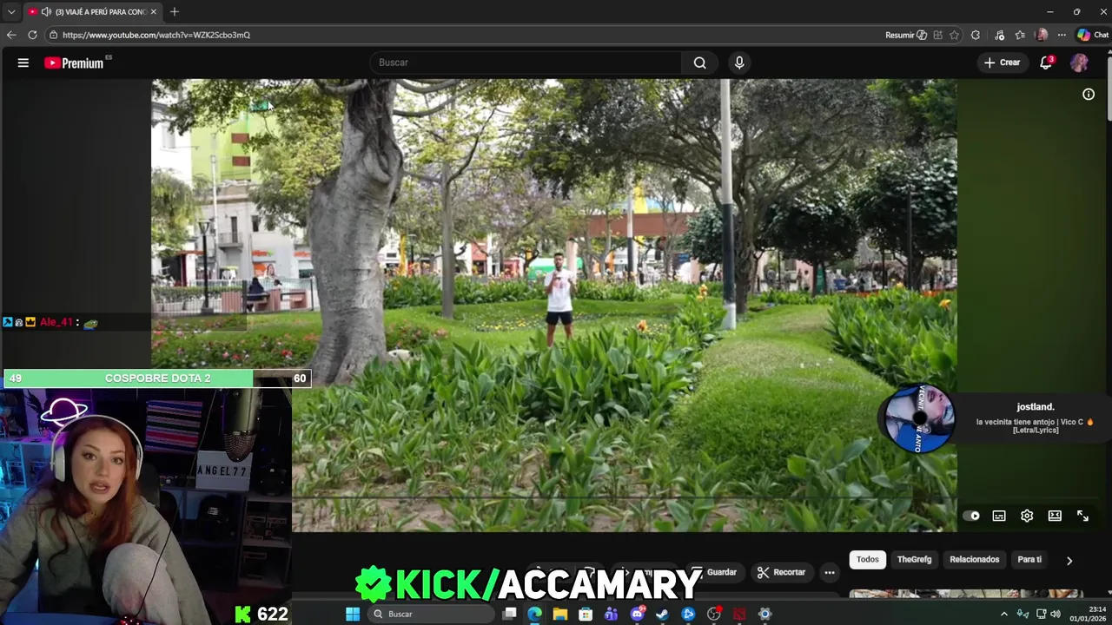Open Microsoft Teams on the taskbar
The width and height of the screenshot is (1112, 625).
click(611, 614)
